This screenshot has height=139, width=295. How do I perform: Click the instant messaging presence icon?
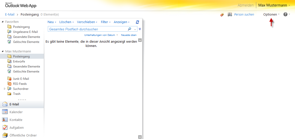tap(222, 15)
